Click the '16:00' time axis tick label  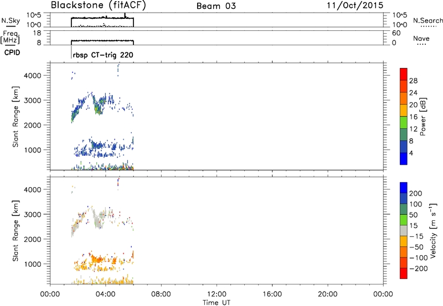pos(272,294)
